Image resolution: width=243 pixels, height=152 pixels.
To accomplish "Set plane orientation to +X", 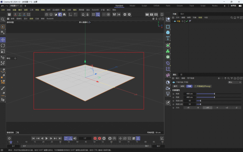I will click(188, 108).
